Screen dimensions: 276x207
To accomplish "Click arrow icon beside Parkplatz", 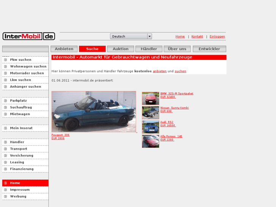I will pos(5,101).
